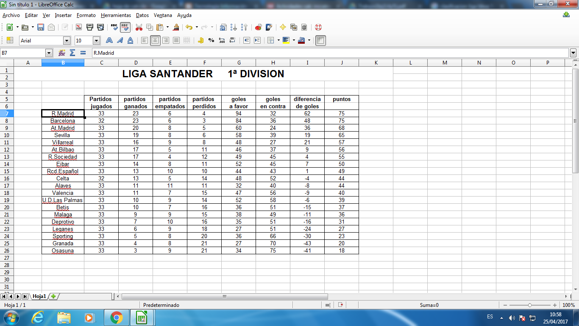Viewport: 579px width, 326px height.
Task: Open the Styles and Formatting icon
Action: click(x=10, y=40)
